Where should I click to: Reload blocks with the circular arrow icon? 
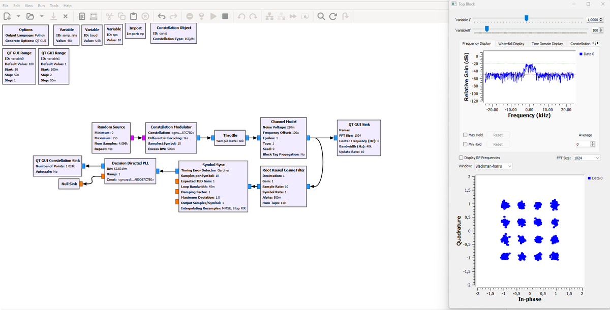pos(333,16)
